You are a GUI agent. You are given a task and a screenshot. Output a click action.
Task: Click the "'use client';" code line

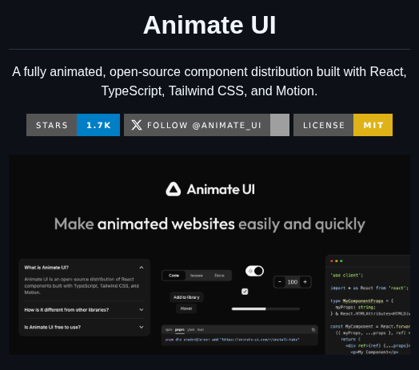(346, 275)
